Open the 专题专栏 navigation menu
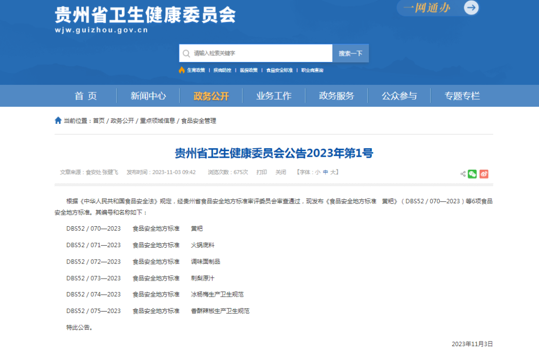 click(x=462, y=96)
